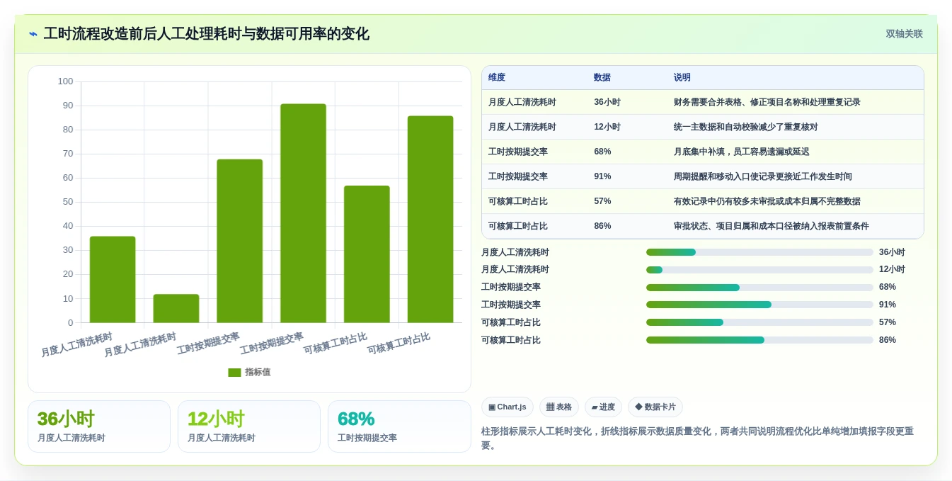Screen dimensions: 952x481
Task: Click the 91% cell in the table
Action: tap(602, 176)
